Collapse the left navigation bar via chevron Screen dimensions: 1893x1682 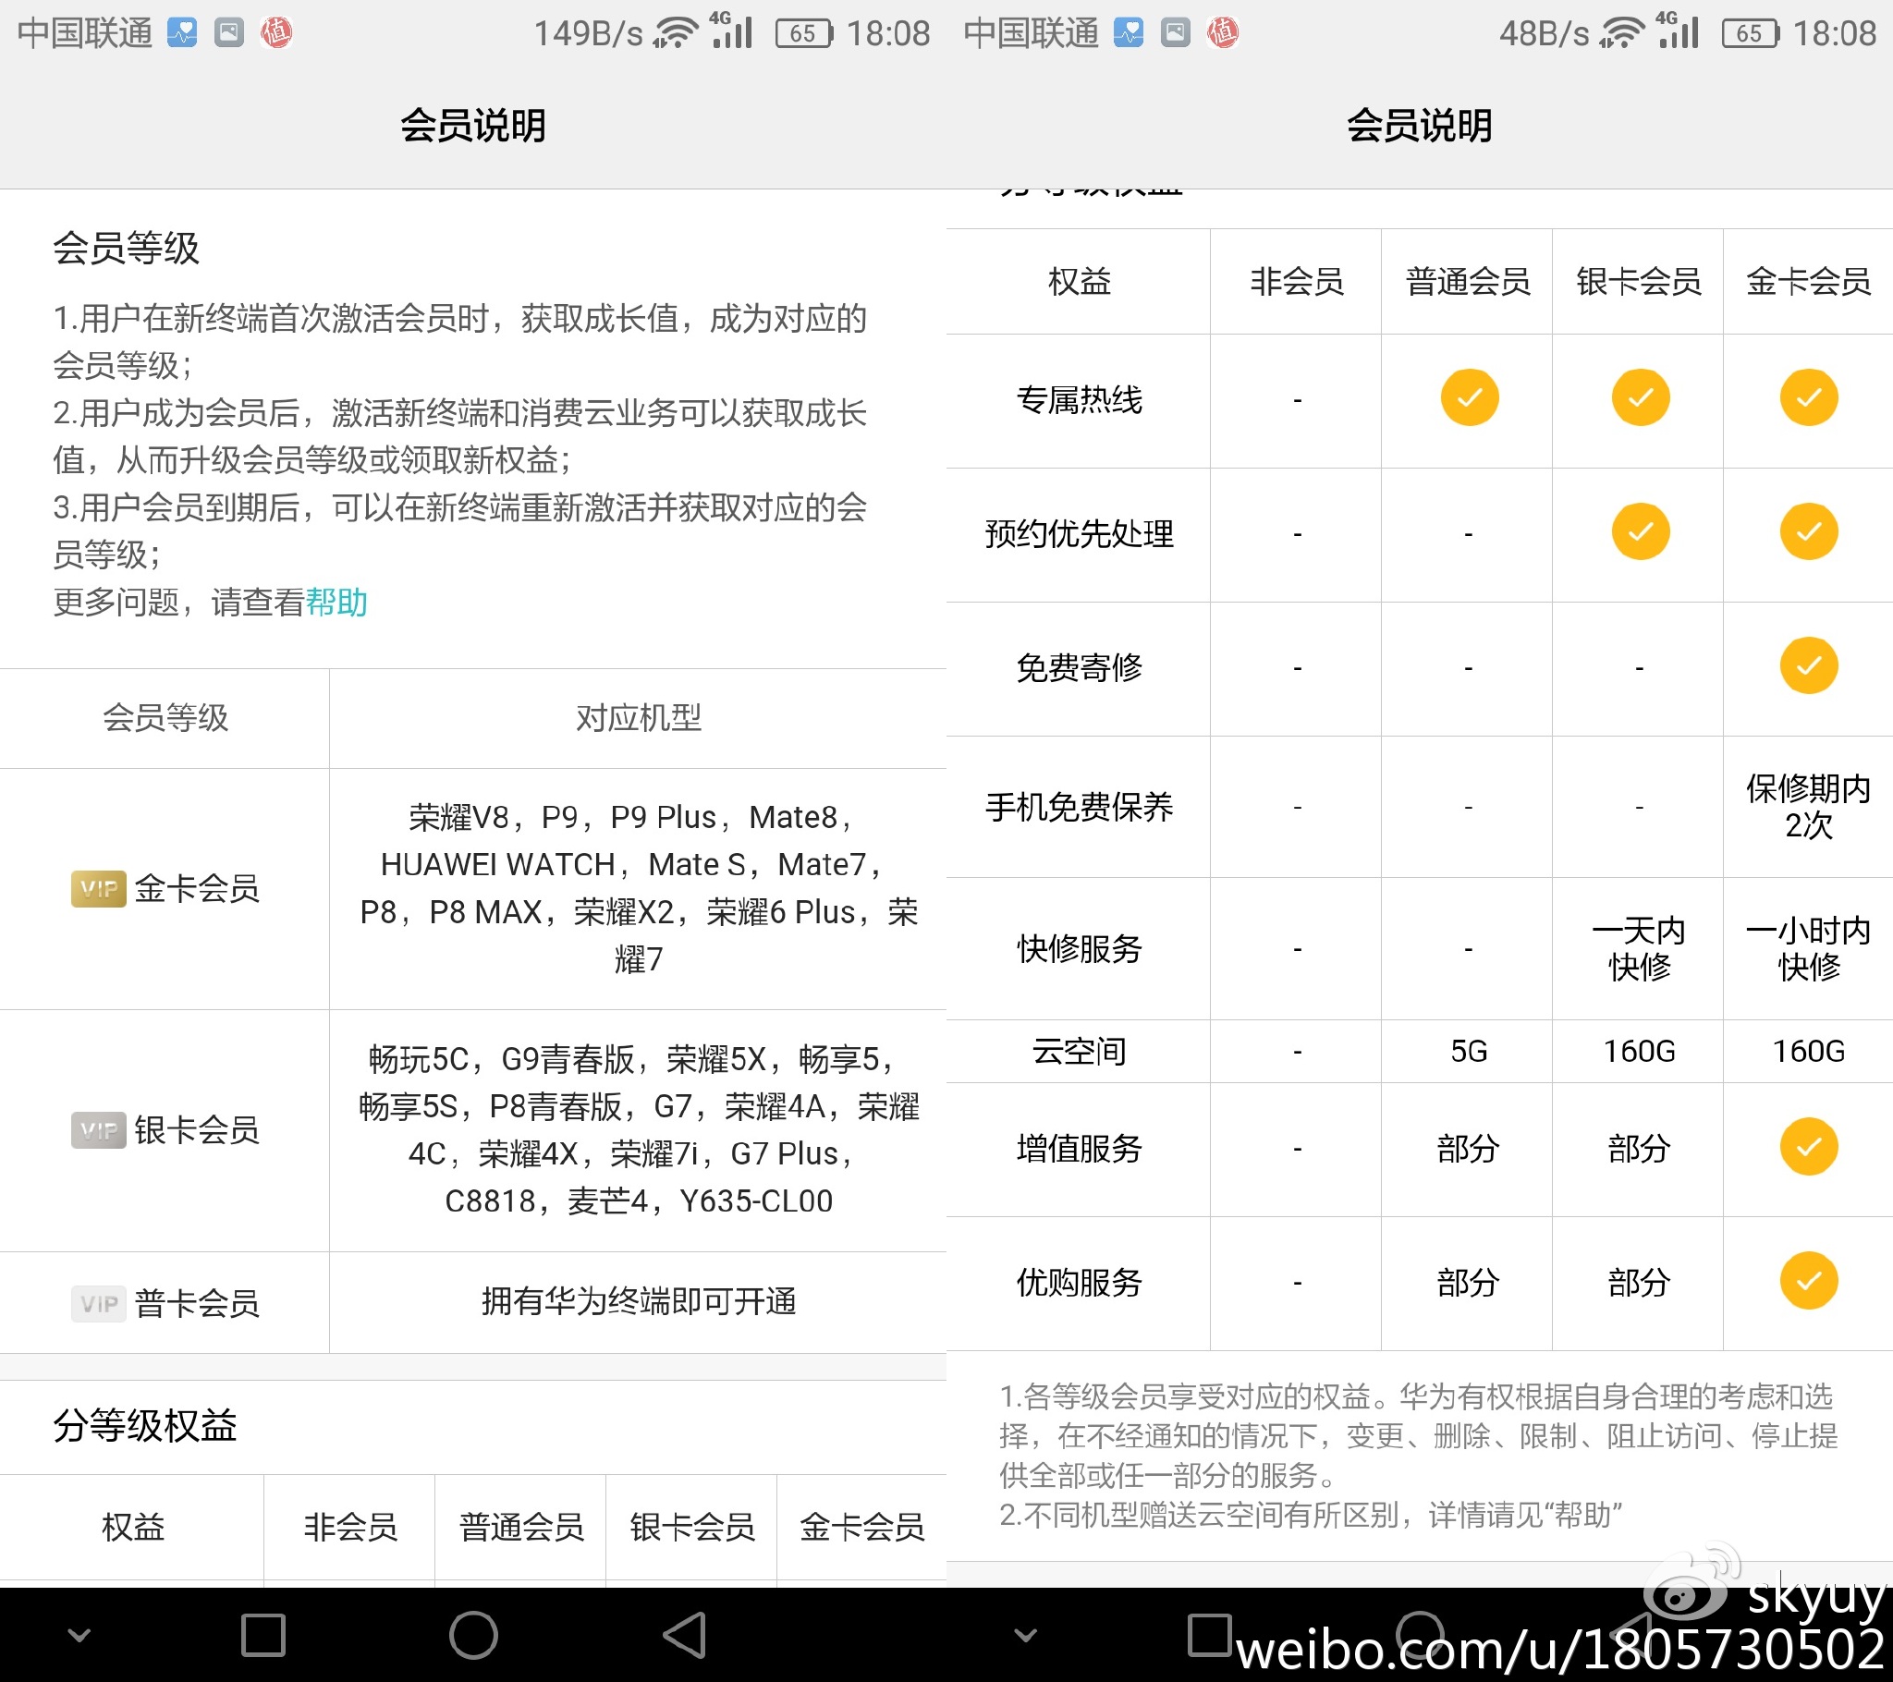(79, 1634)
